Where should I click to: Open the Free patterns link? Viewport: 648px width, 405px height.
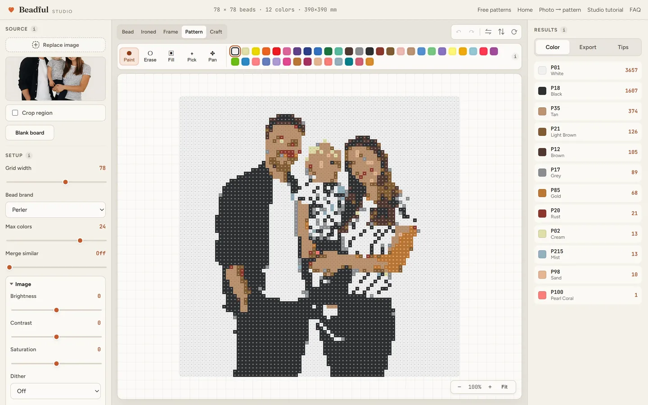click(x=494, y=10)
